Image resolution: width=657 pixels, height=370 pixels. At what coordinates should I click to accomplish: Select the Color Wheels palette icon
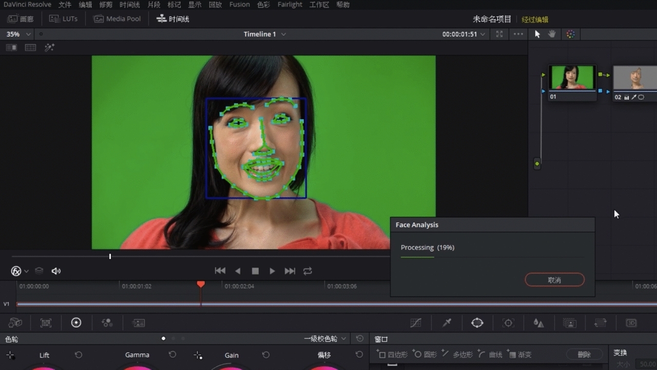point(76,323)
